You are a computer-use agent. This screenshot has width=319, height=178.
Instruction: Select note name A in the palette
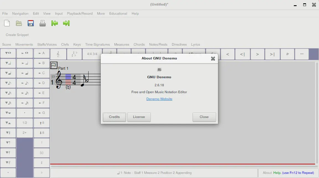tap(42, 53)
